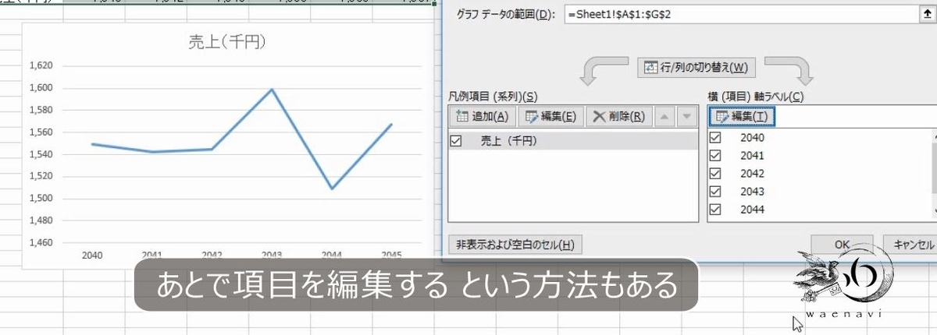Uncheck the 2041 axis label checkbox
Image resolution: width=937 pixels, height=335 pixels.
coord(715,155)
